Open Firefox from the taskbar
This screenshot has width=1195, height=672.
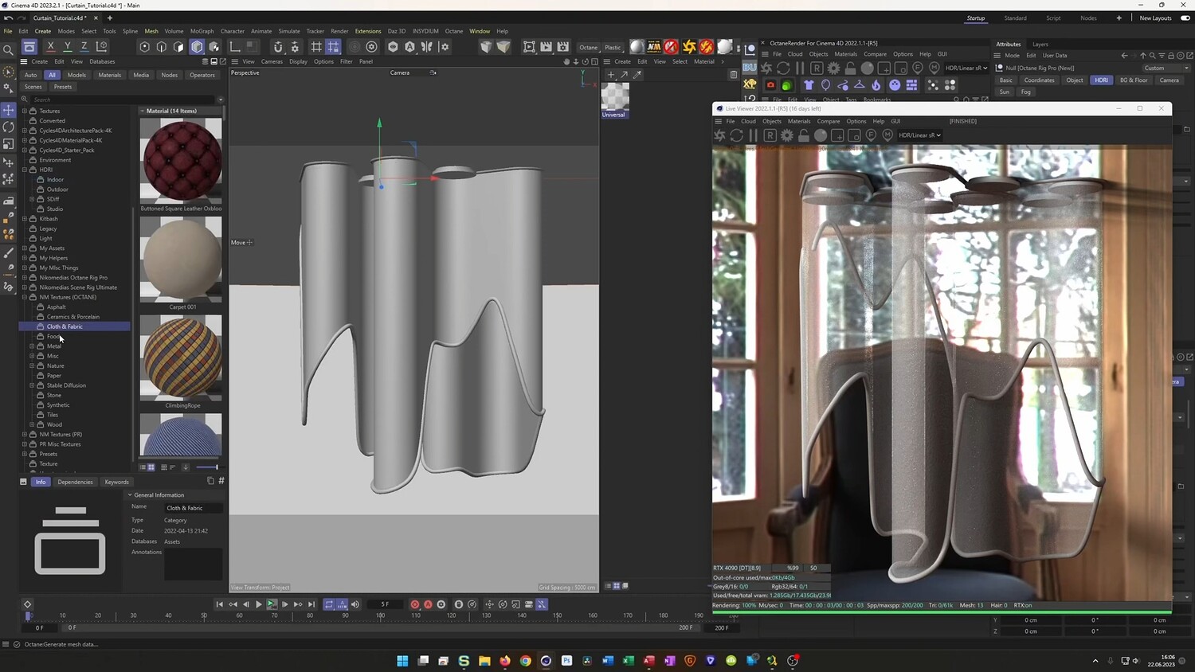click(x=505, y=661)
